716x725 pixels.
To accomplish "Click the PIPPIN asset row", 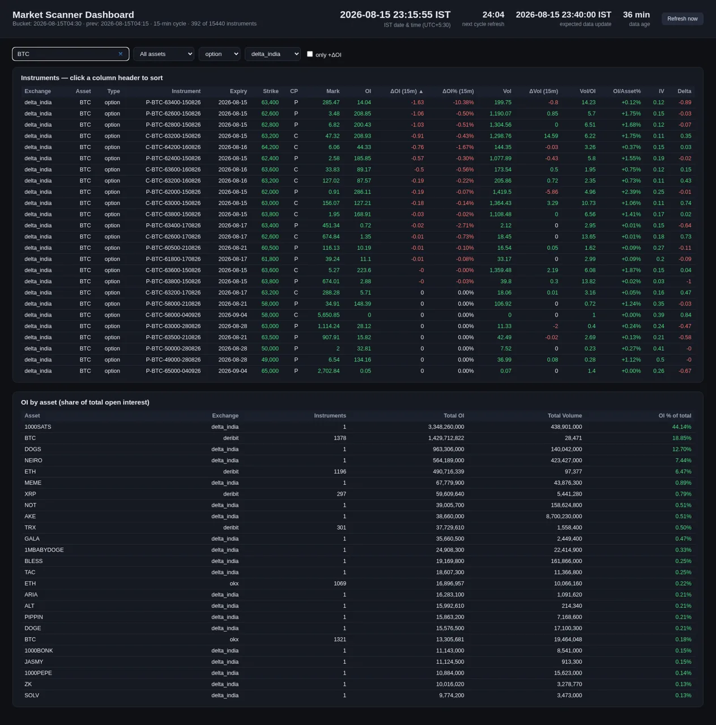I will click(358, 617).
